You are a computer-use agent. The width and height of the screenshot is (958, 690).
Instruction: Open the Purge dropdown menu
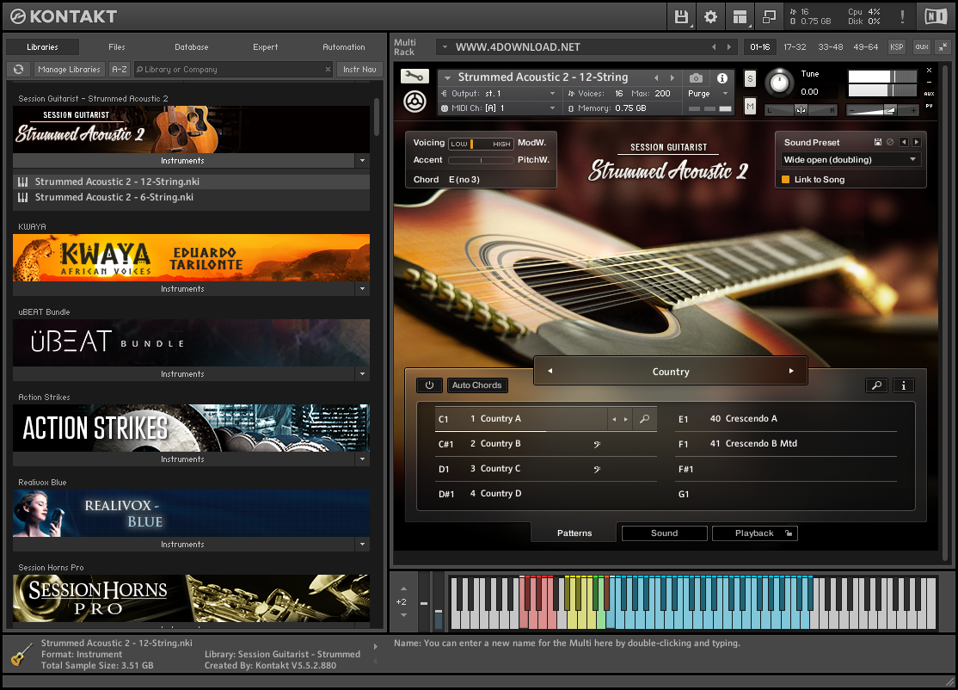pos(708,94)
